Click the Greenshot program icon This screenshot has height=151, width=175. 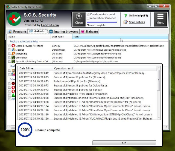click(13, 57)
